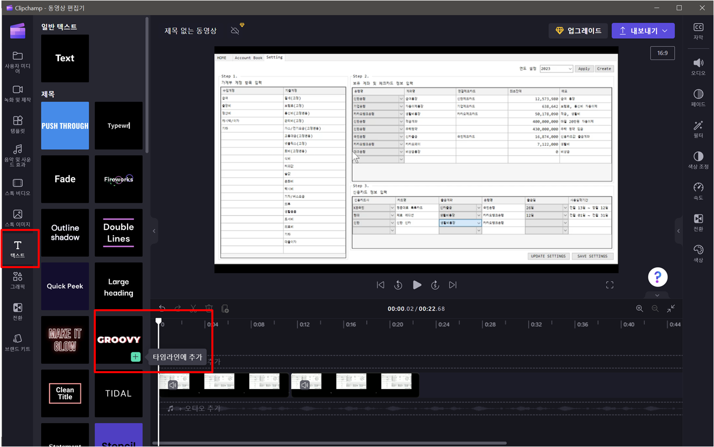Open the export dropdown button

click(x=643, y=31)
